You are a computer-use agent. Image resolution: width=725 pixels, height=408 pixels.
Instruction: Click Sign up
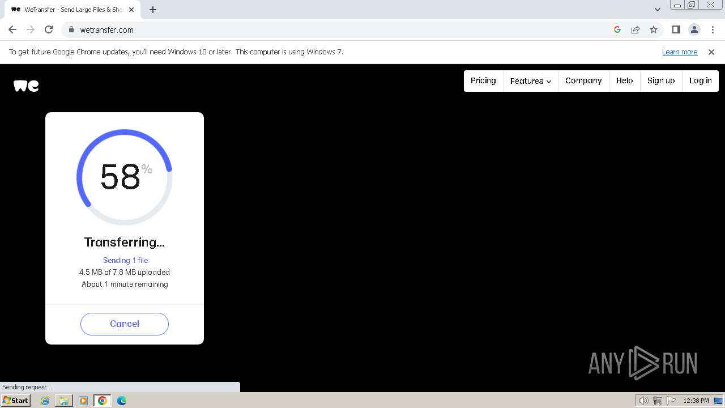point(661,80)
